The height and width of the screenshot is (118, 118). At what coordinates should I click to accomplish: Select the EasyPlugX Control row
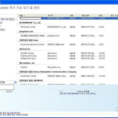point(68,76)
